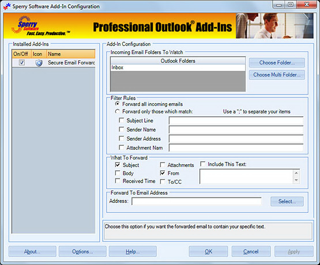Viewport: 320px width, 265px height.
Task: Click the Sender Name filter text field
Action: point(236,130)
